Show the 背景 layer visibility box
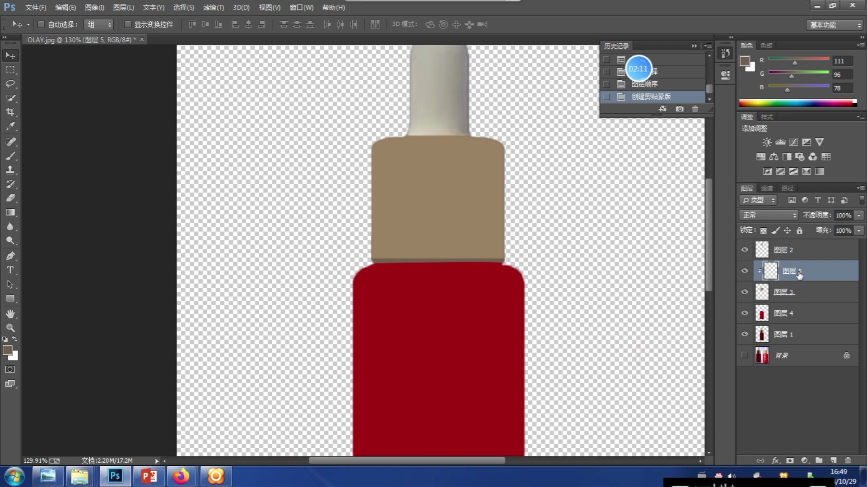Screen dimensions: 867x487 click(x=745, y=355)
